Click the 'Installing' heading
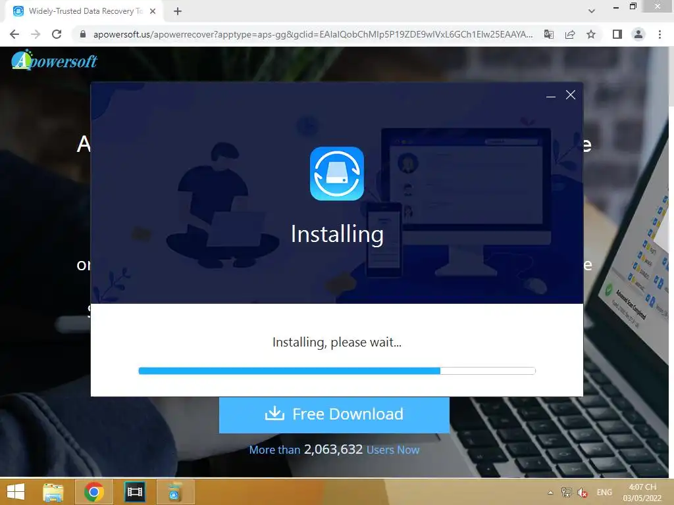Image resolution: width=674 pixels, height=505 pixels. pyautogui.click(x=337, y=234)
